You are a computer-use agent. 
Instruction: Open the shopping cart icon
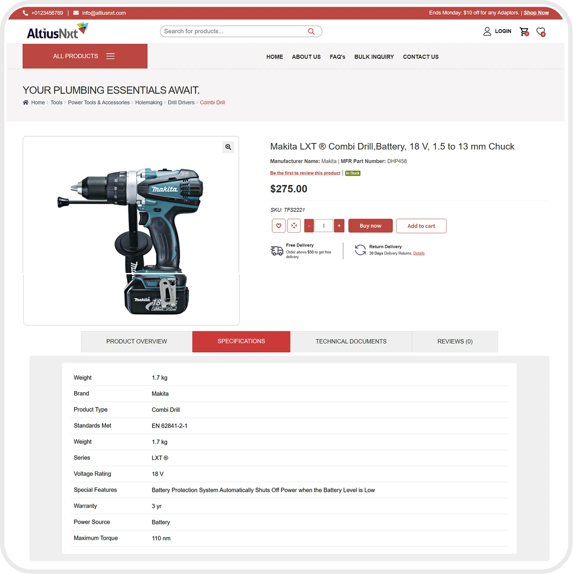click(524, 31)
